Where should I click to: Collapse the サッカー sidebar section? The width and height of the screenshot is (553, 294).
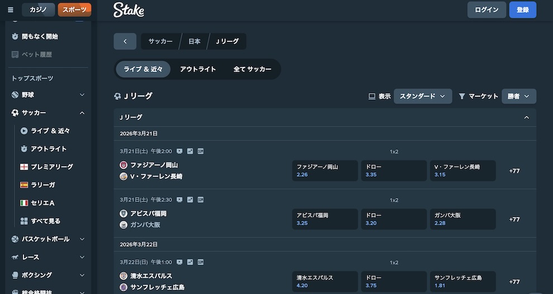[82, 113]
